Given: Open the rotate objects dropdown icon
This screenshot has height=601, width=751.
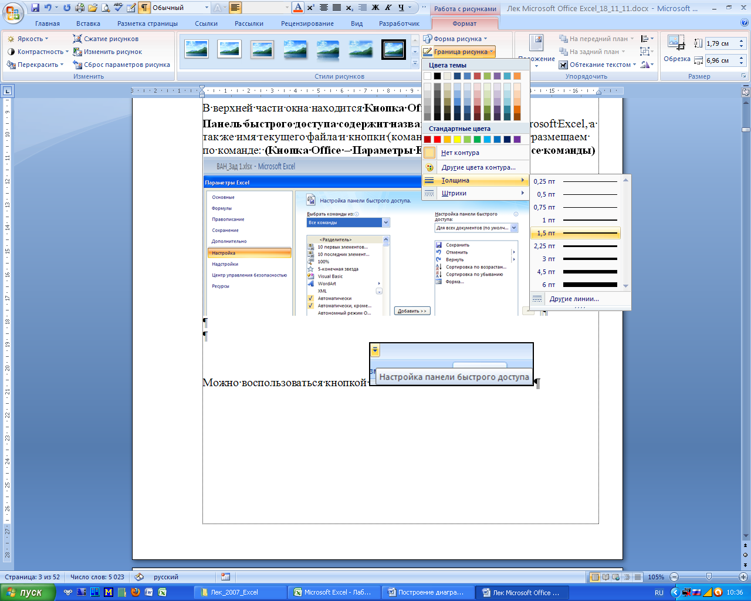Looking at the screenshot, I should (648, 65).
